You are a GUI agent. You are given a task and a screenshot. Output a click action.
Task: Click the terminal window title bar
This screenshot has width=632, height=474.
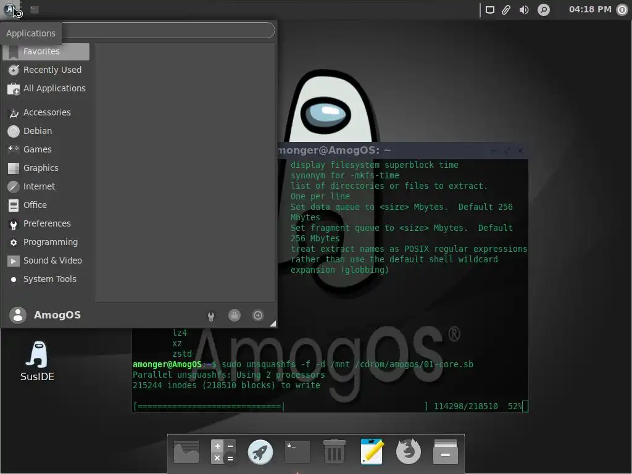pos(402,151)
